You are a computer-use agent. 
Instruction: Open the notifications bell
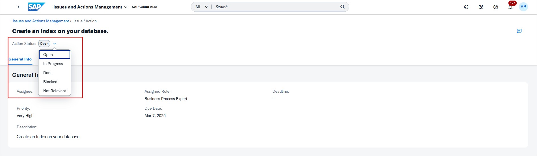(x=510, y=7)
